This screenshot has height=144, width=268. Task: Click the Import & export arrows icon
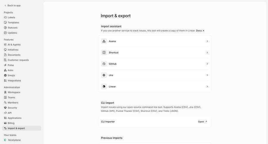click(x=5, y=128)
